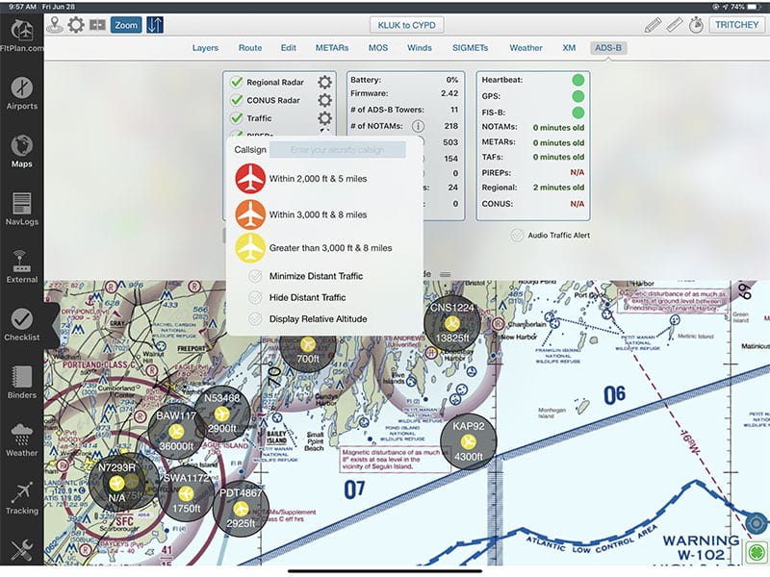The height and width of the screenshot is (577, 770).
Task: Select the ADS-B tab
Action: (x=608, y=48)
